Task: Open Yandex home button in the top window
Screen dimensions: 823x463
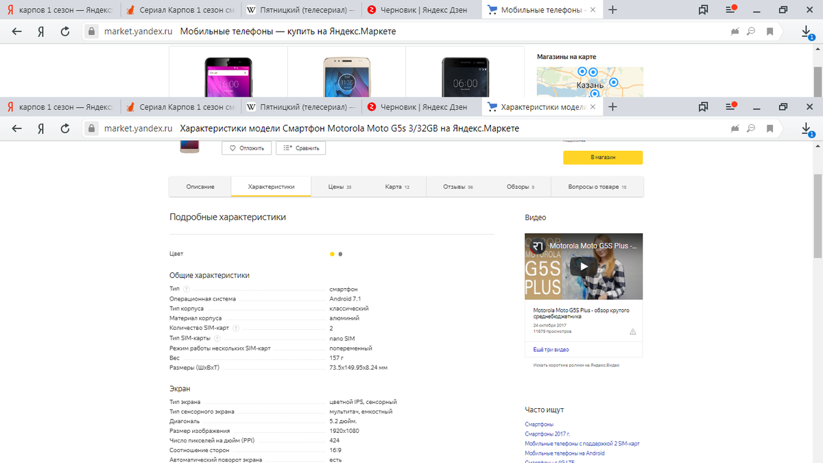Action: [41, 32]
